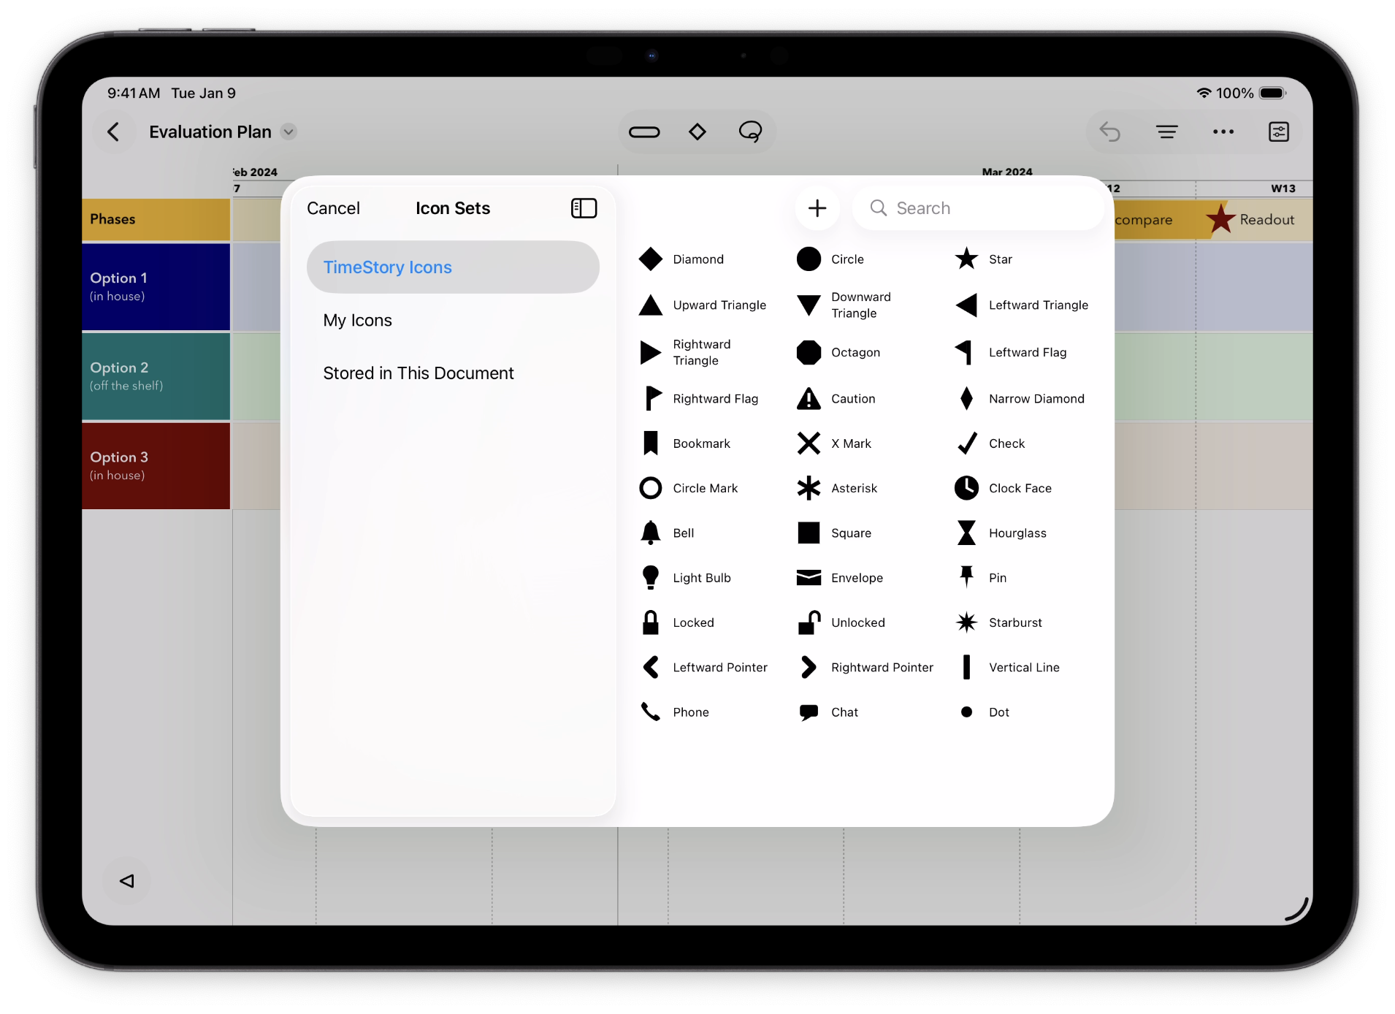Choose the Star icon

click(966, 259)
